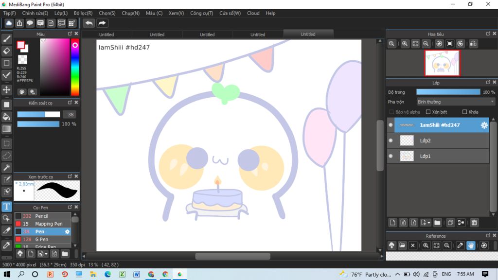Undock the Kiểm soát cọ panel
Screen dimensions: 498x280
pyautogui.click(x=70, y=103)
